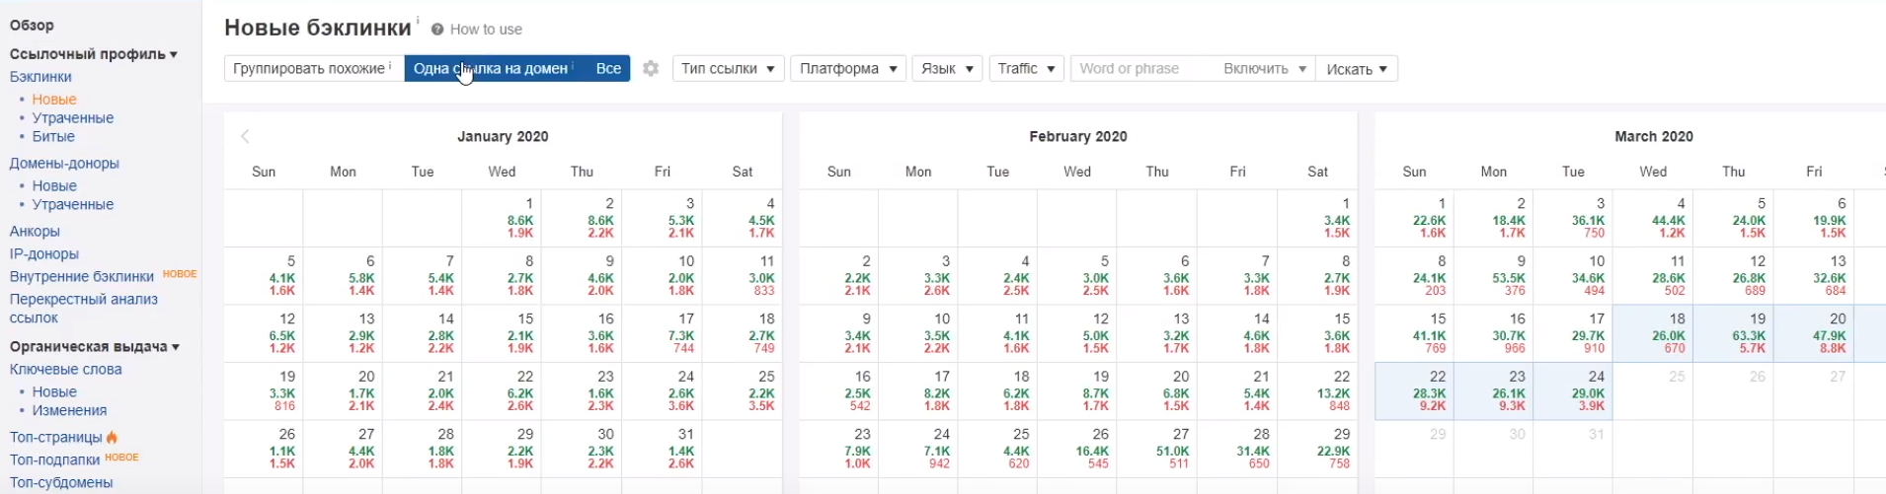Open the Тип ссылки dropdown

[x=728, y=69]
